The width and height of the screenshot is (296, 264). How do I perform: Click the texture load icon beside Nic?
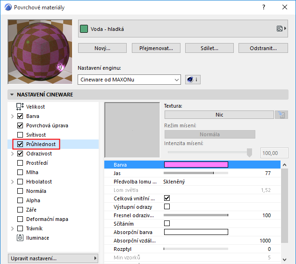tap(282, 115)
